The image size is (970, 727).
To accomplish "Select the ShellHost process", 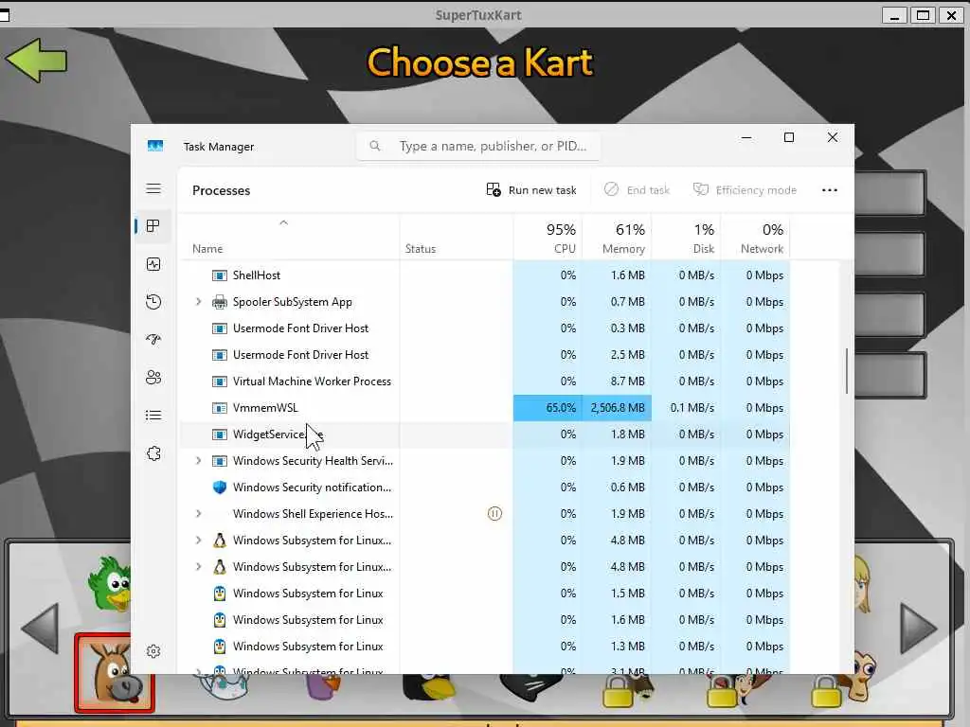I will (x=484, y=275).
